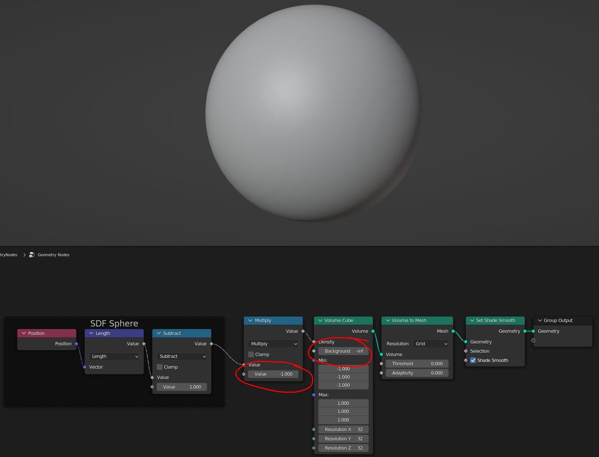Select the Position node header

click(x=47, y=333)
